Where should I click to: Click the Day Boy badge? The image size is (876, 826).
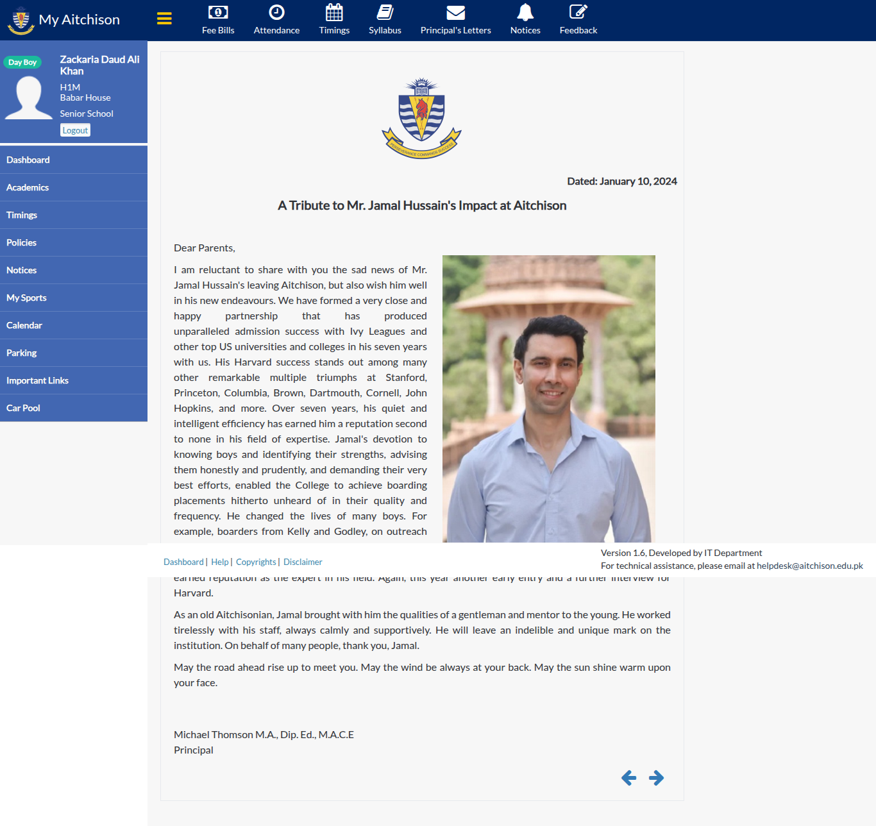[22, 62]
